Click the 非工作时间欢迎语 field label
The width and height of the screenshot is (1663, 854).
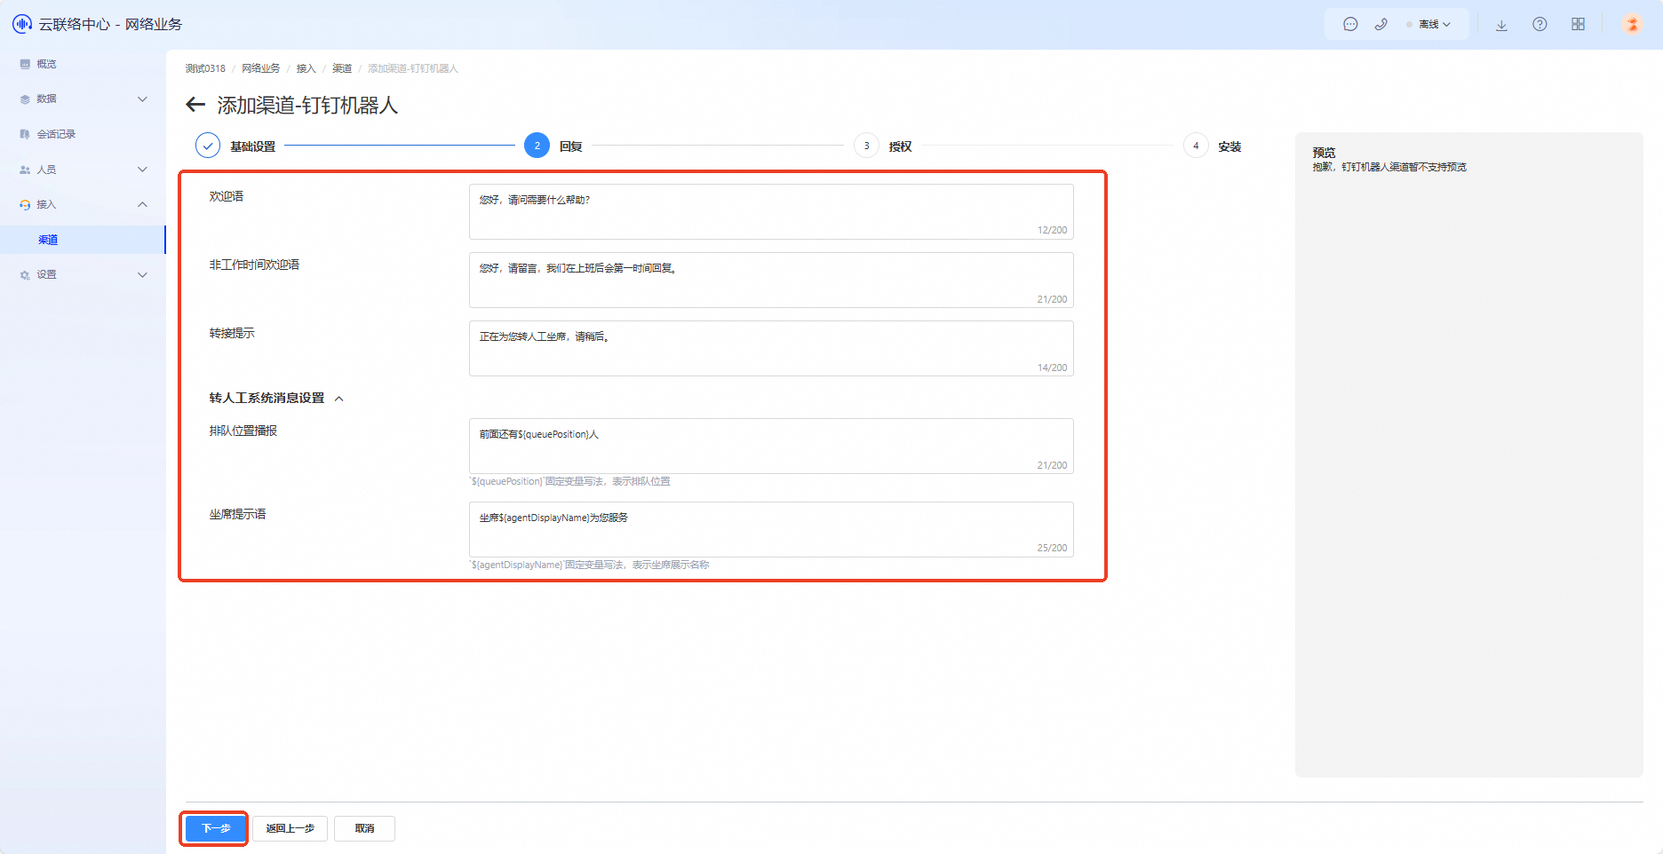(x=254, y=265)
